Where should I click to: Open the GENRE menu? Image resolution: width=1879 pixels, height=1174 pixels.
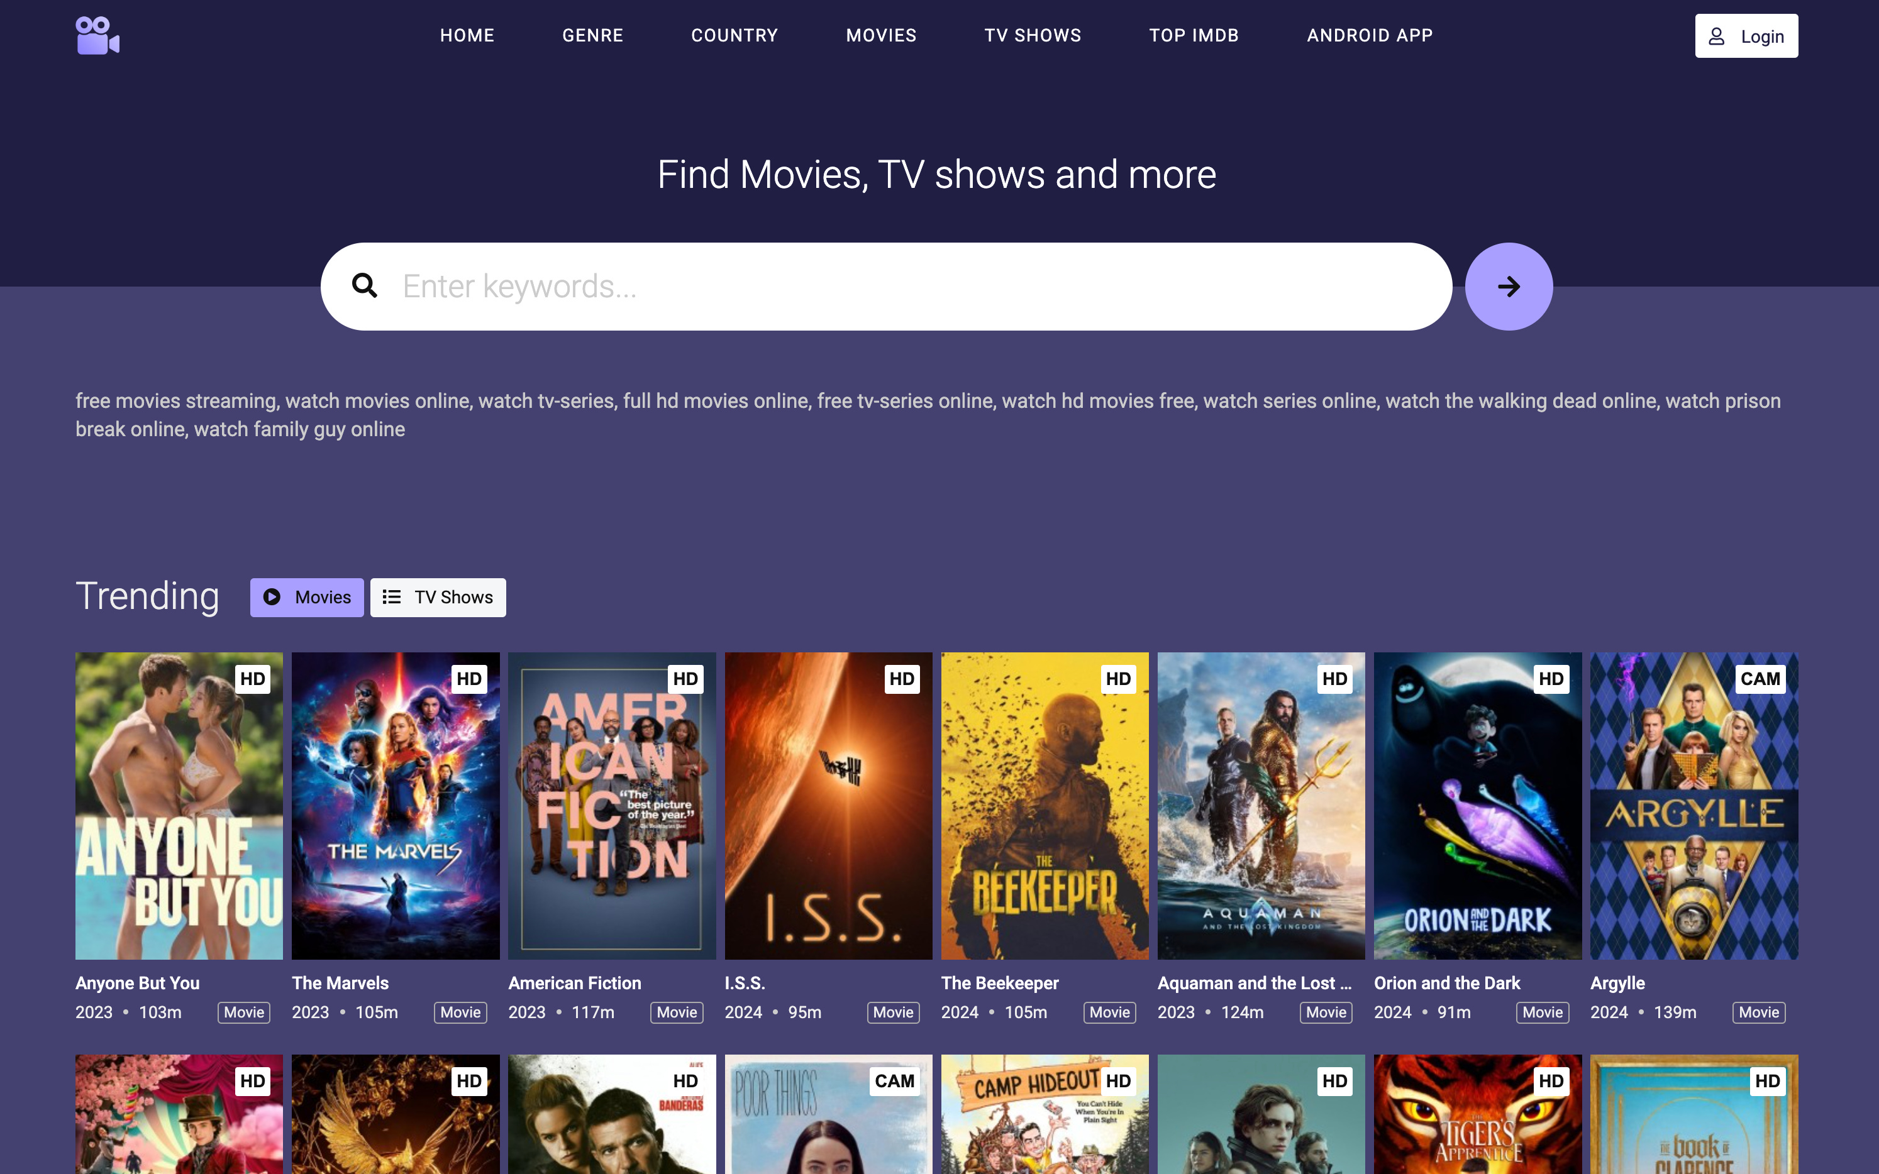pos(592,36)
